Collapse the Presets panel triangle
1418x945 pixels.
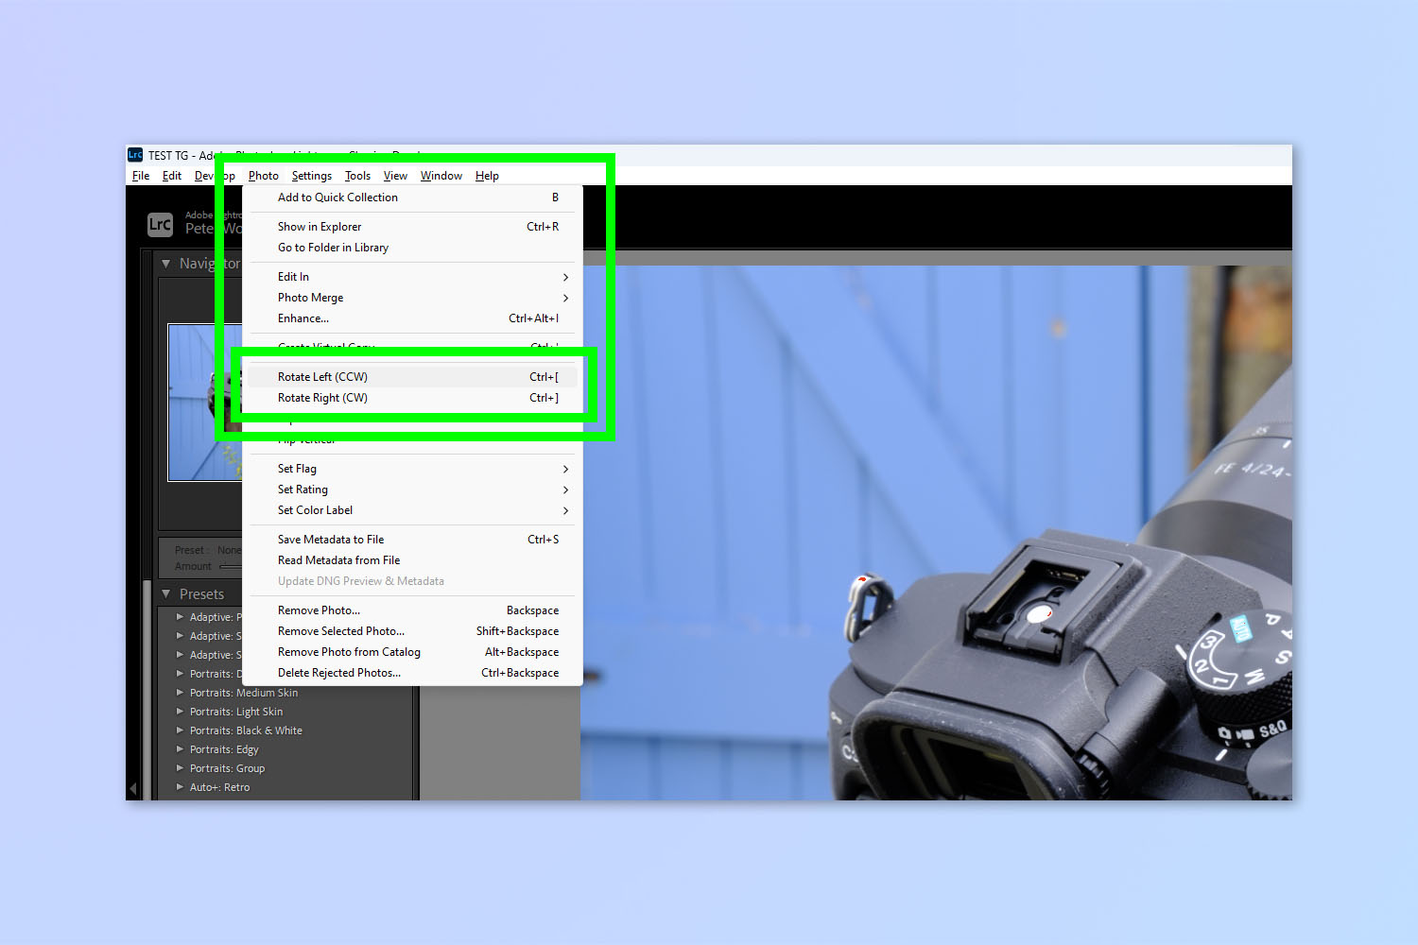point(166,594)
